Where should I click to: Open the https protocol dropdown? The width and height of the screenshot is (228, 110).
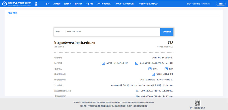coord(60,32)
